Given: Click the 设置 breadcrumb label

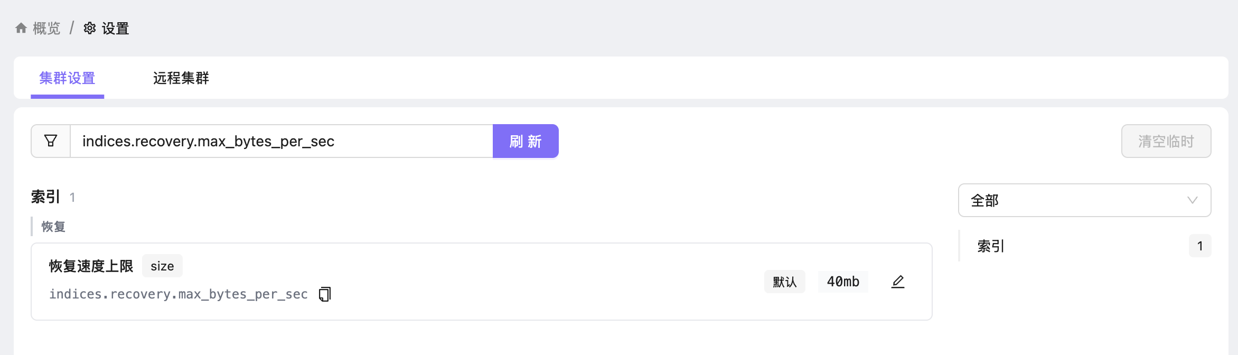Looking at the screenshot, I should (115, 28).
